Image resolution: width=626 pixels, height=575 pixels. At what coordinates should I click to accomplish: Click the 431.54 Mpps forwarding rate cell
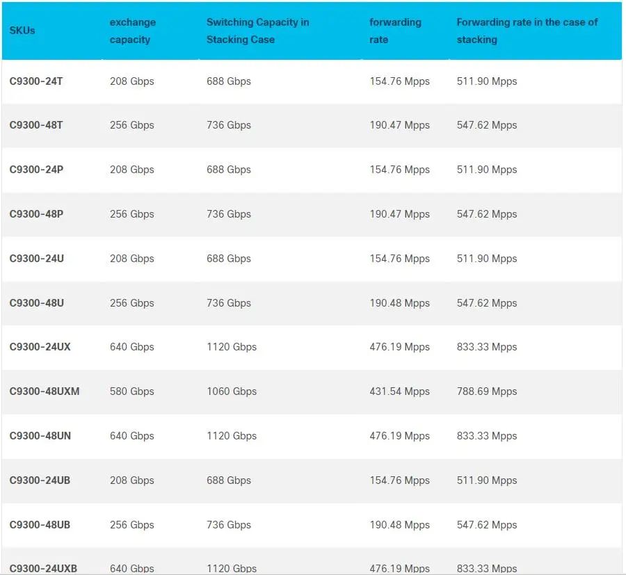pyautogui.click(x=399, y=391)
